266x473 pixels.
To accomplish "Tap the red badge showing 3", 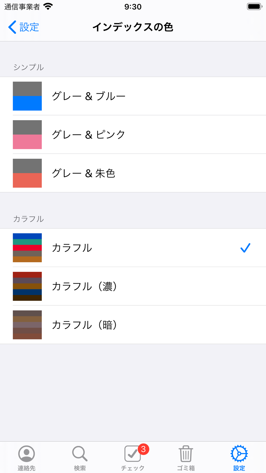I will click(x=143, y=449).
